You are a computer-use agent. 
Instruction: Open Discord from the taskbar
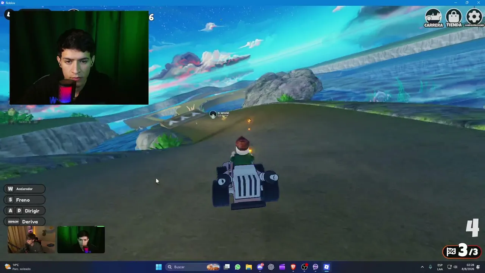260,267
